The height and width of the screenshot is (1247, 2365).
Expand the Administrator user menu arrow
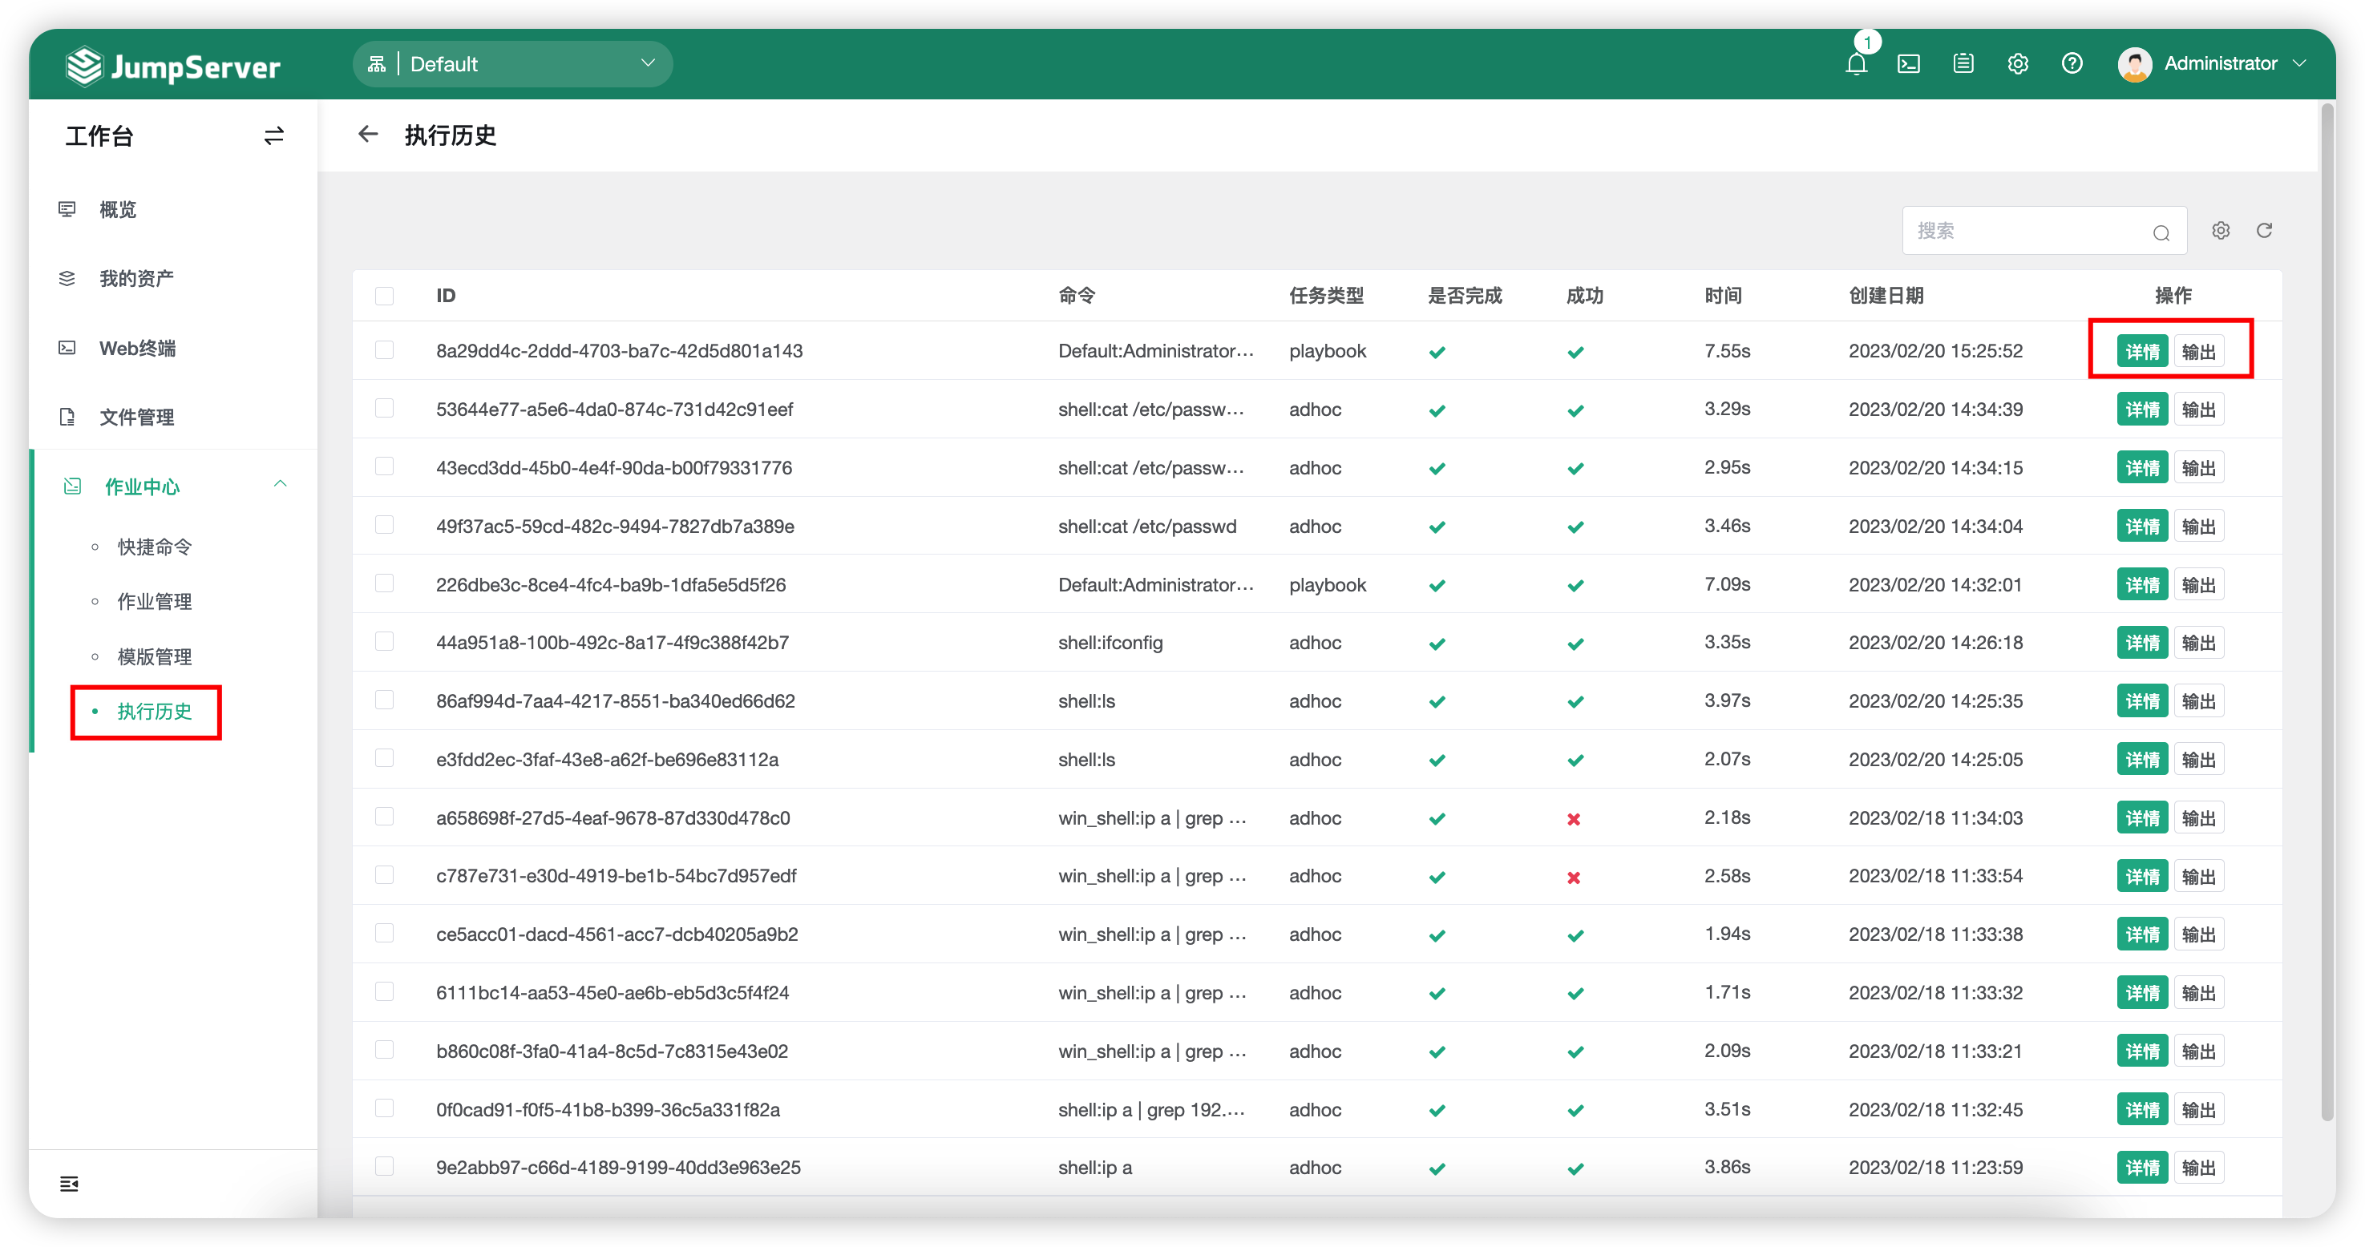coord(2299,63)
